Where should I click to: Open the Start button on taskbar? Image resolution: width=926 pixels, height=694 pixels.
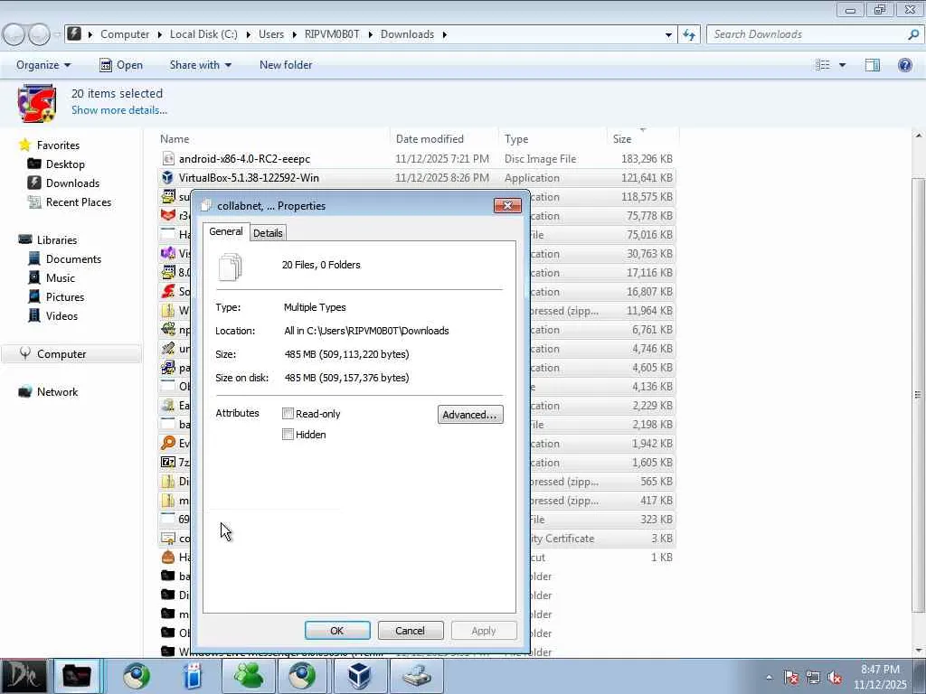pyautogui.click(x=24, y=676)
